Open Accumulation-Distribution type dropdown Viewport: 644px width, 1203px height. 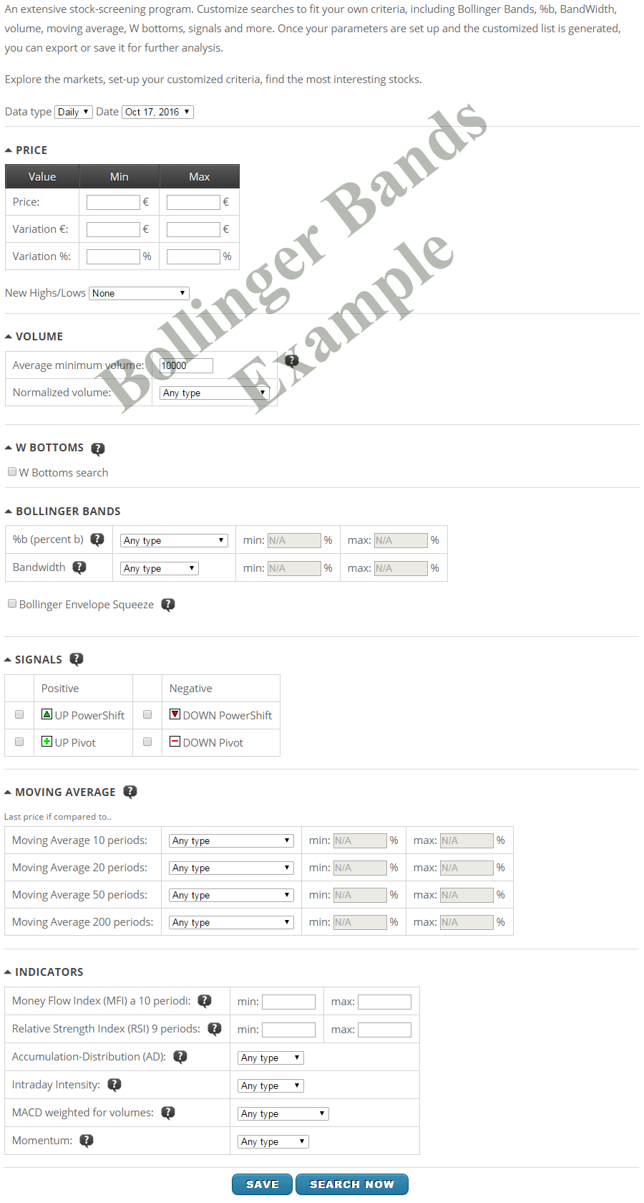[271, 1058]
